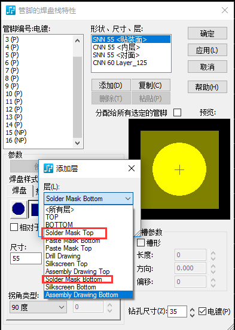Screen dimensions: 235x330
Task: Select SNN 55 <贴装面> entry
Action: (x=131, y=39)
